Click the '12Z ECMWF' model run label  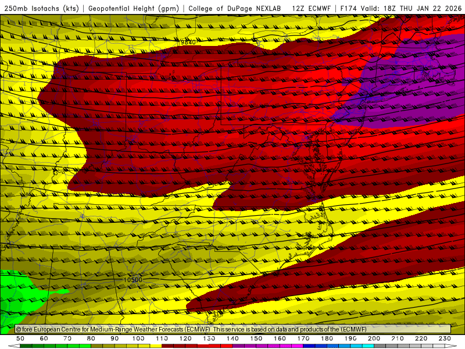coord(311,9)
